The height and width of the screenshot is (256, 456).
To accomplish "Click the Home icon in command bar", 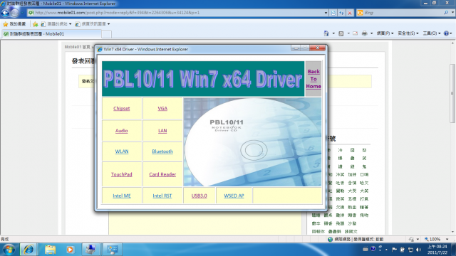I will [326, 33].
